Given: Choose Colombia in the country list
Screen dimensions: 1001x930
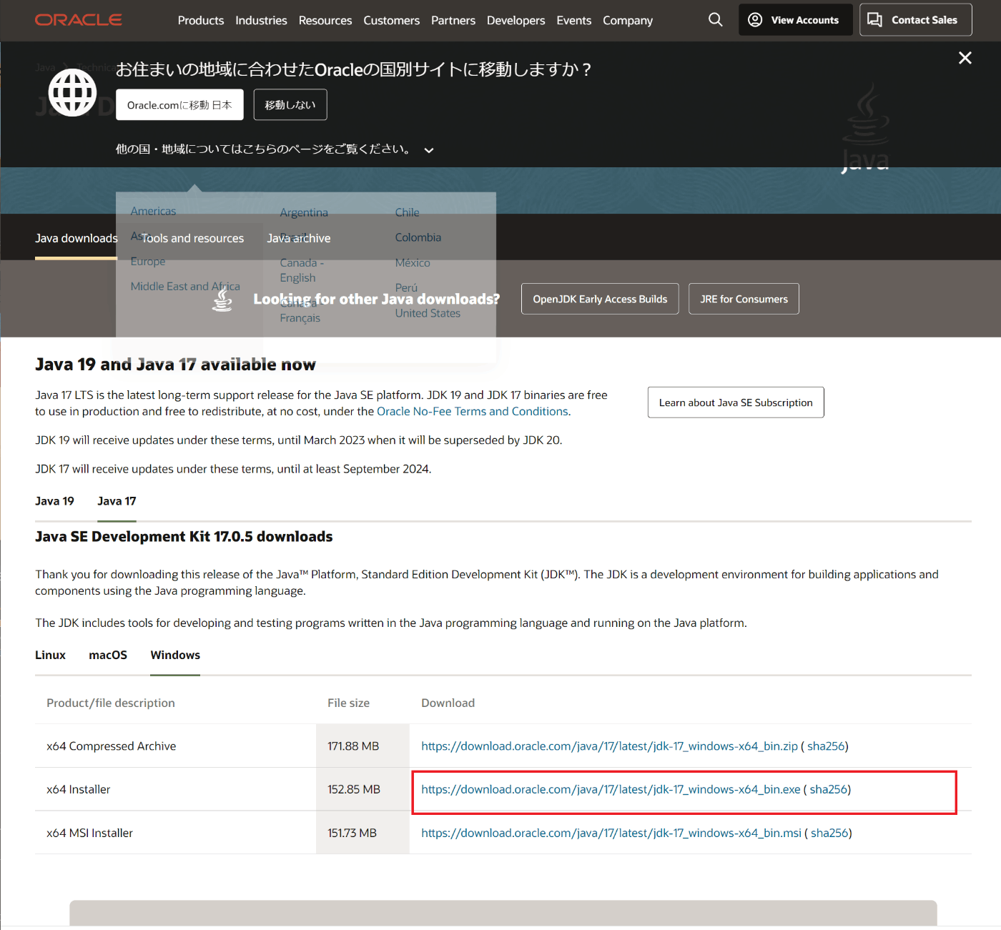Looking at the screenshot, I should tap(418, 237).
